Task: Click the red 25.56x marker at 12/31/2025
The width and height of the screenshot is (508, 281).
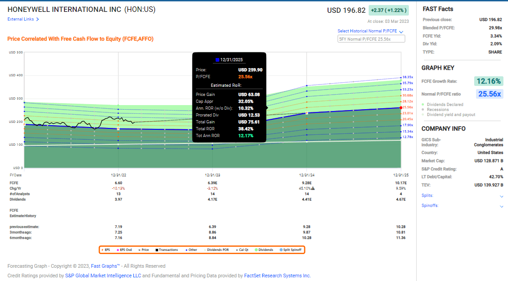Action: coord(401,108)
